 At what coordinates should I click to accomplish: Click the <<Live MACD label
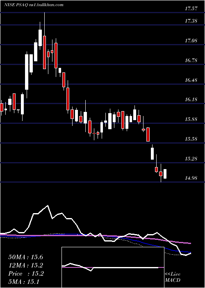pos(173,277)
